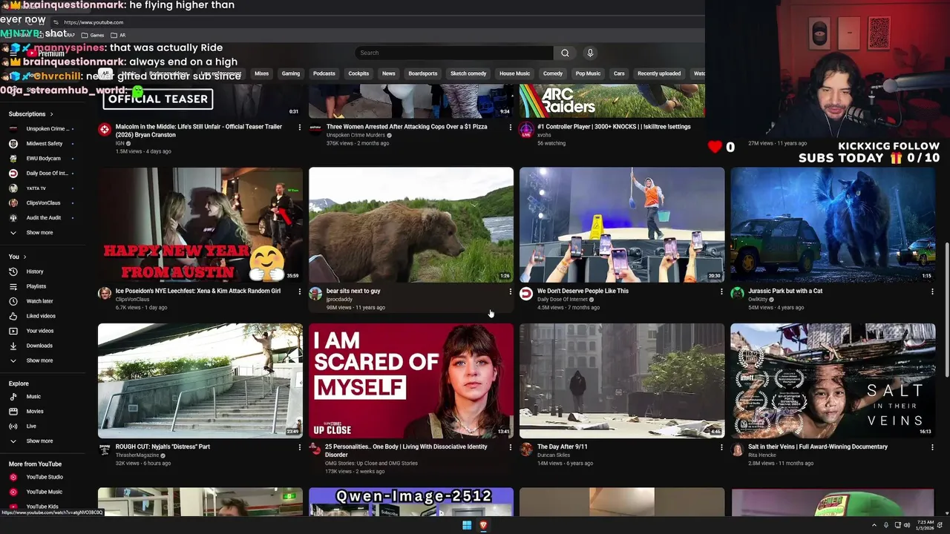Select the Sketch comedy chip
Viewport: 950px width, 534px height.
[468, 73]
